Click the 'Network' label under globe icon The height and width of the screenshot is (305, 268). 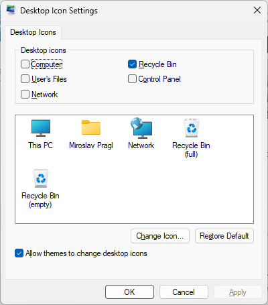(141, 145)
